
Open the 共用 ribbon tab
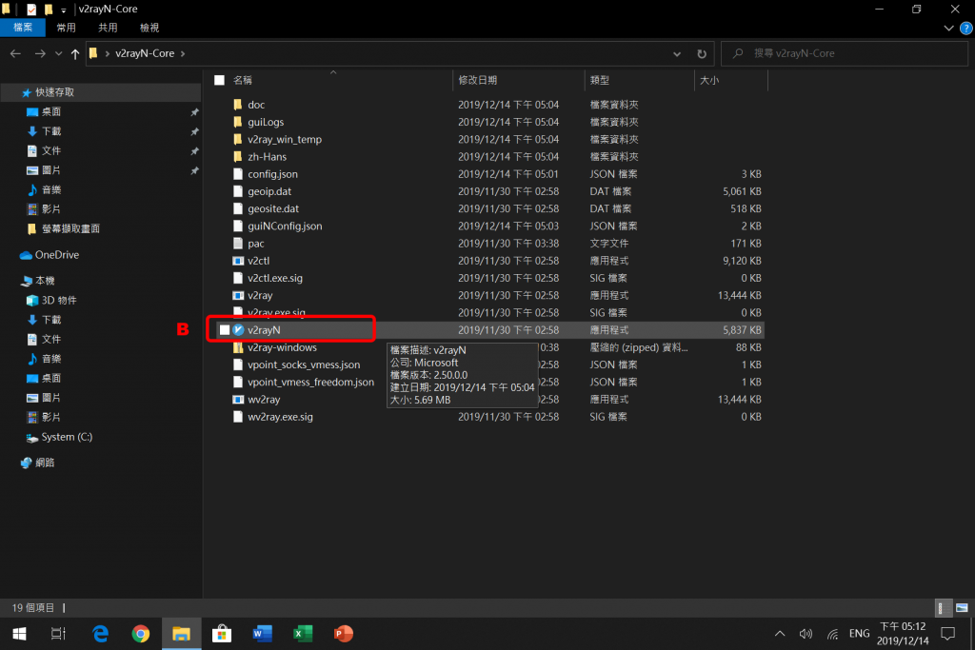coord(108,28)
